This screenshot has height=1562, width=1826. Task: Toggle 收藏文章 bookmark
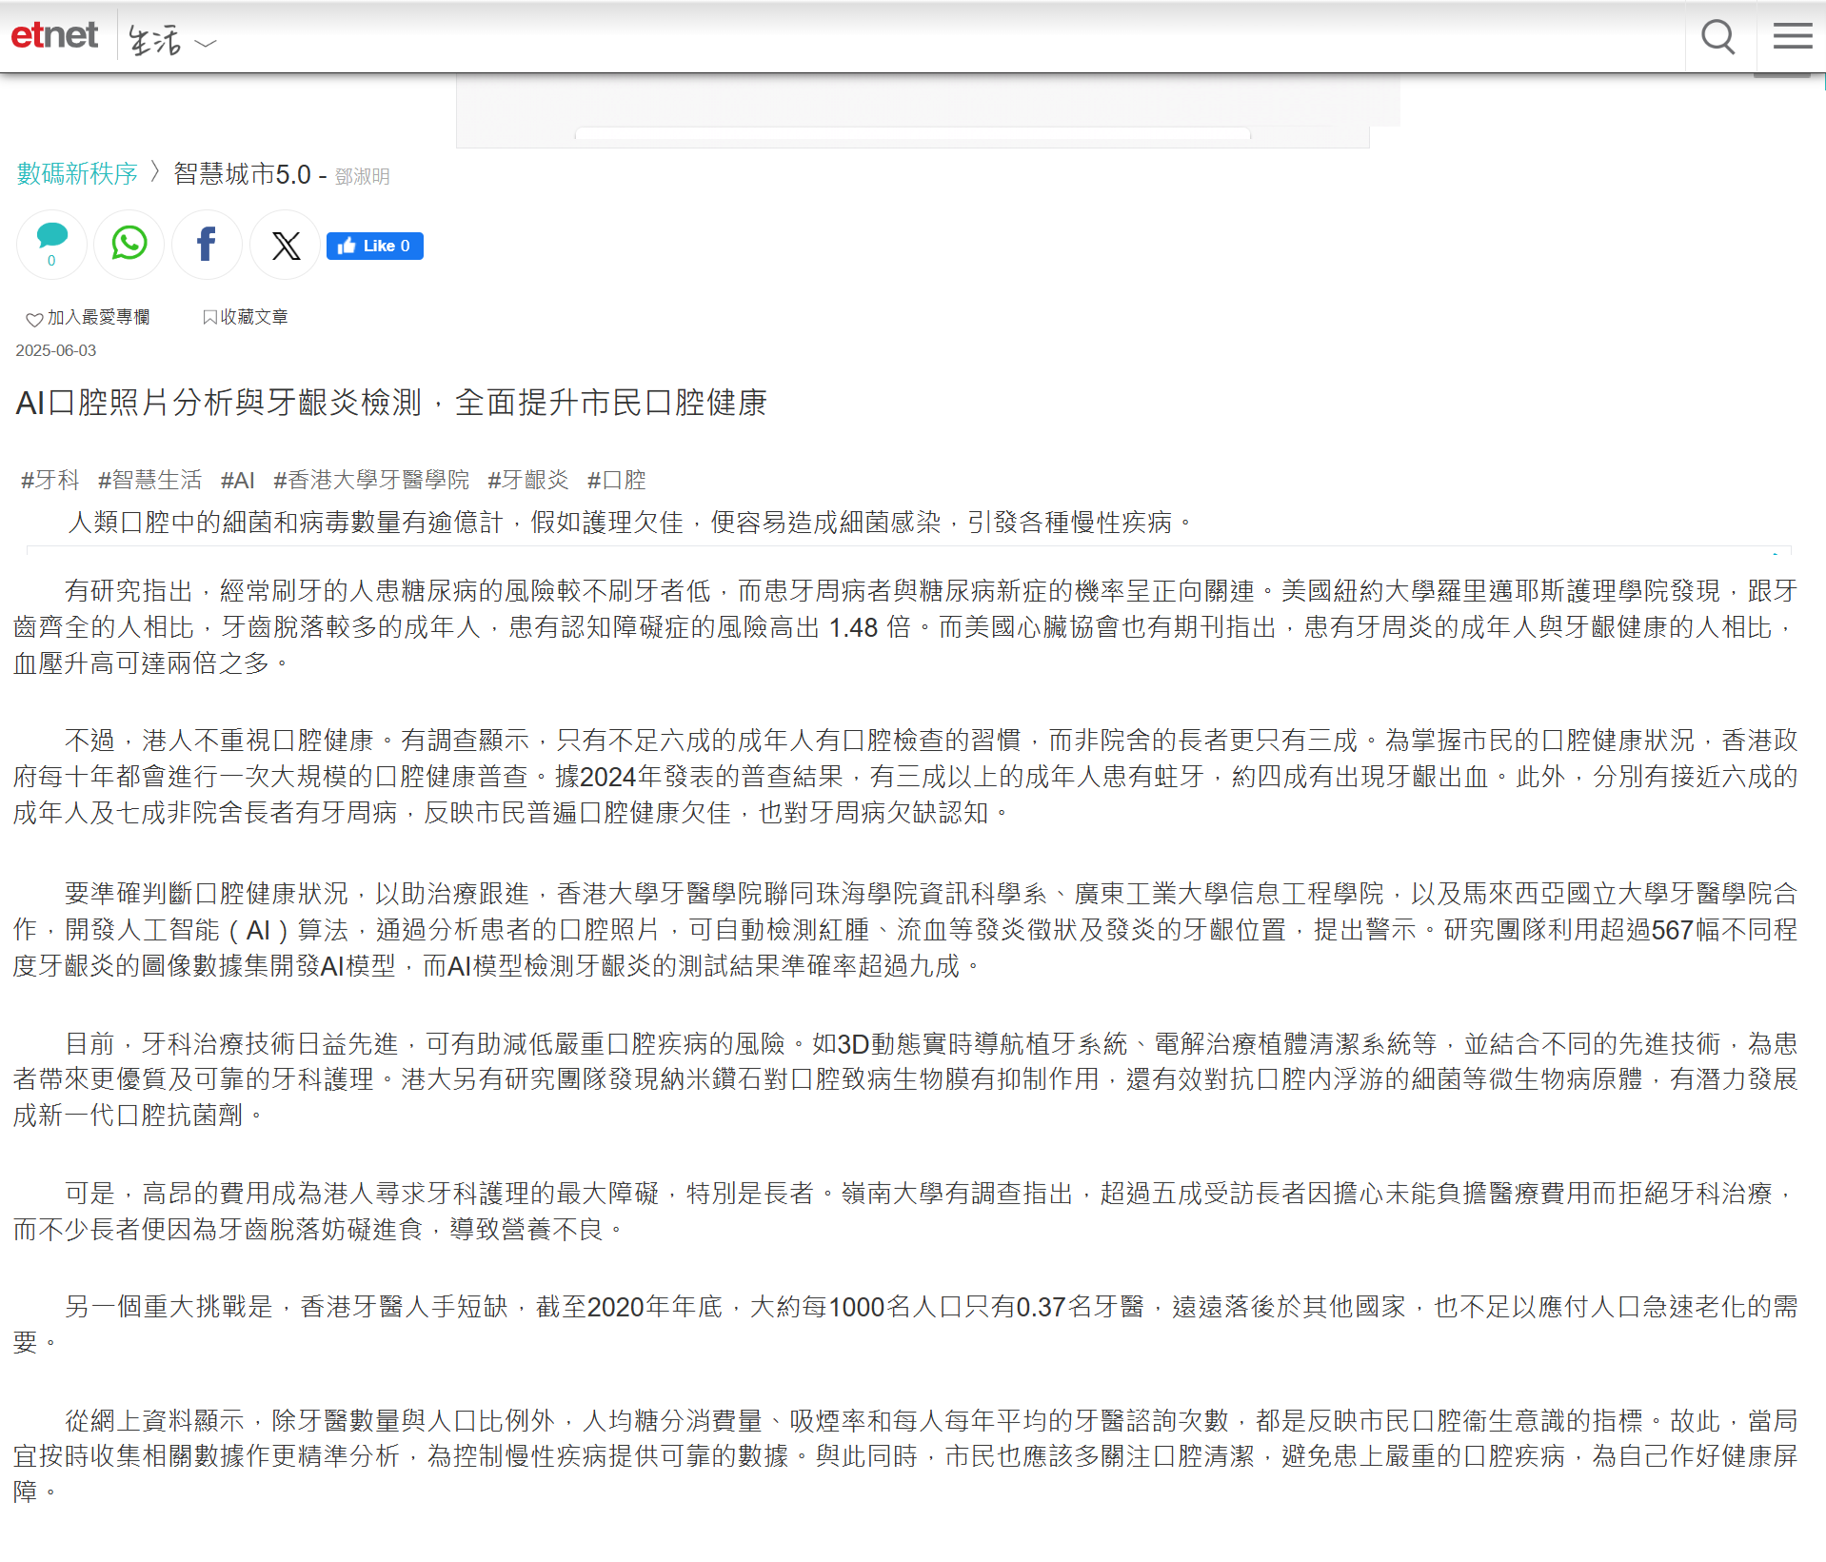click(245, 317)
